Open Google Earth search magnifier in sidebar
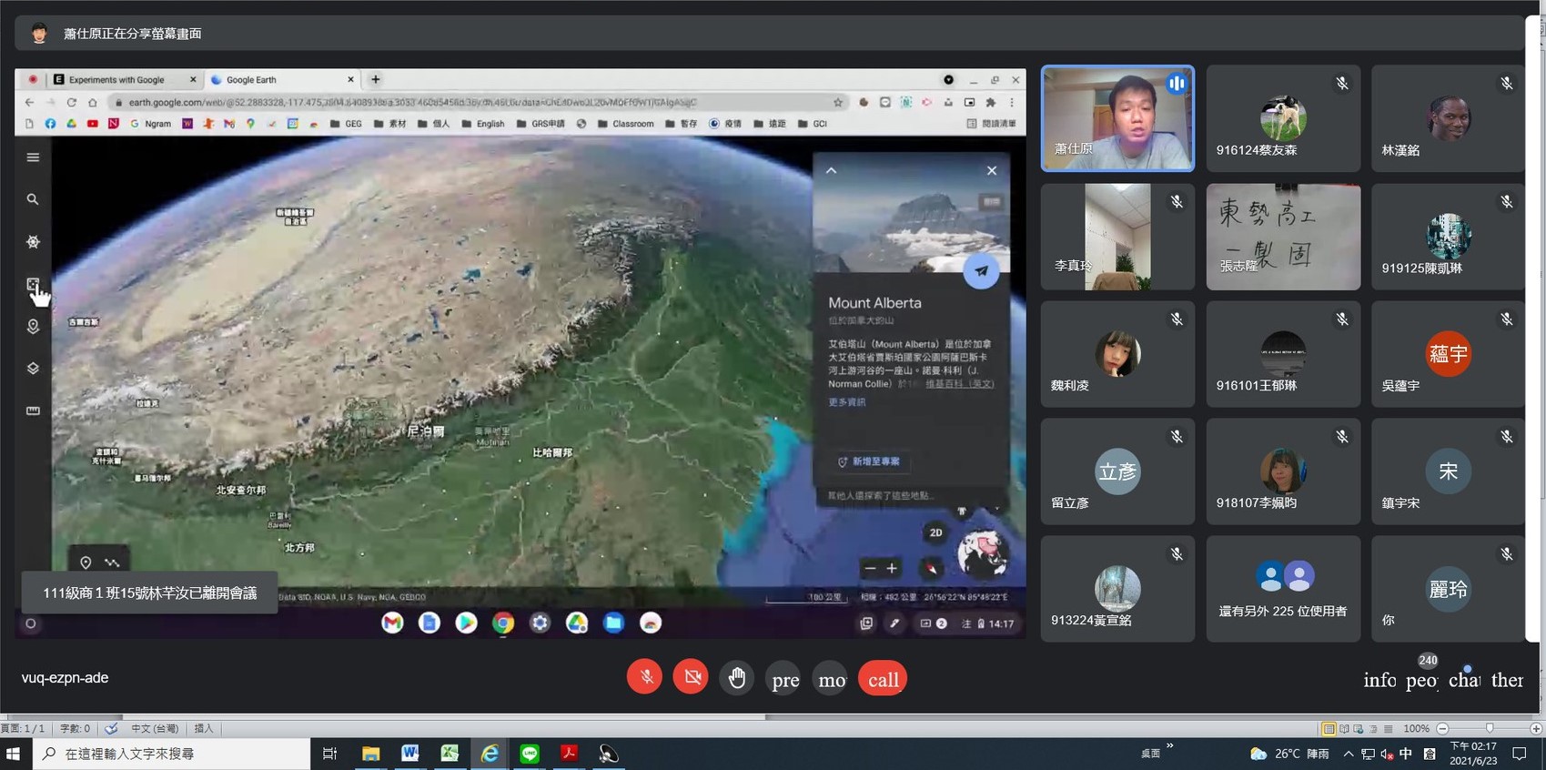1546x770 pixels. (33, 199)
